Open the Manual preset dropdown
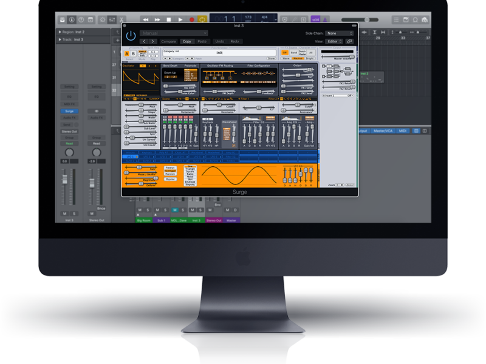Viewport: 486px width, 364px height. pos(174,33)
